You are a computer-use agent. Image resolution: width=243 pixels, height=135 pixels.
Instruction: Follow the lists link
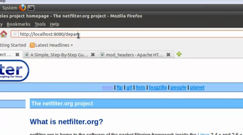pyautogui.click(x=140, y=87)
